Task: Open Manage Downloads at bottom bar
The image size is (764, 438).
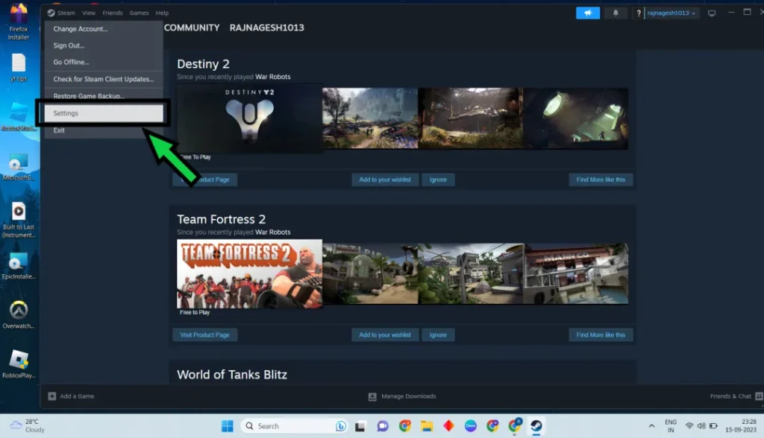Action: click(x=402, y=396)
